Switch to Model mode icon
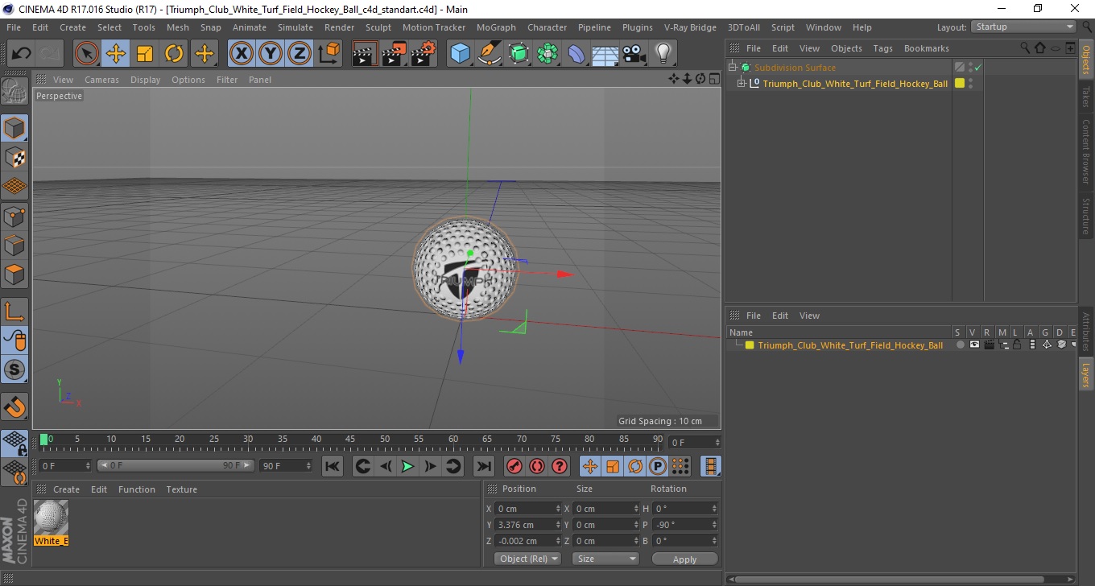 (15, 128)
